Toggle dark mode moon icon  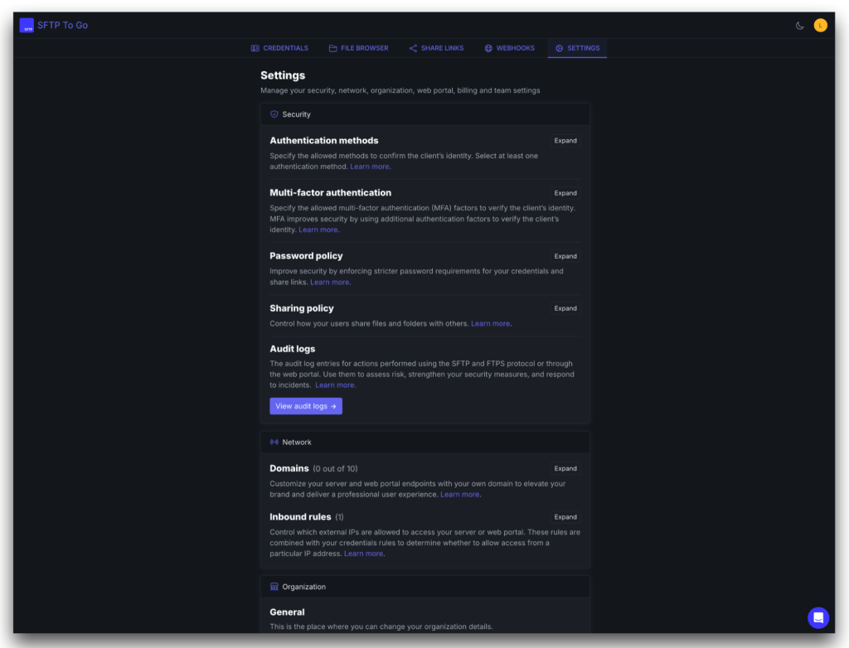coord(800,26)
